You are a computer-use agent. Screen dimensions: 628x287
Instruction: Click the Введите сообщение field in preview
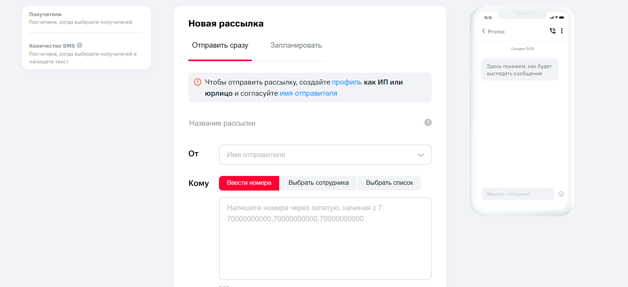click(517, 194)
